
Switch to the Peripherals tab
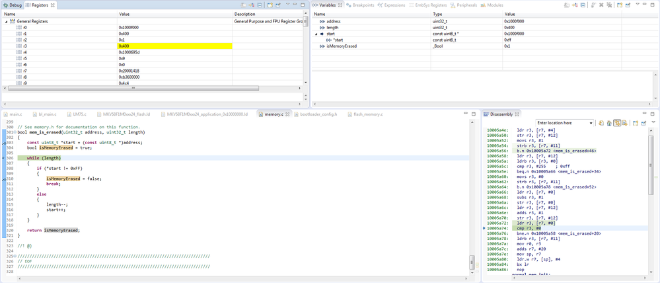tap(463, 5)
